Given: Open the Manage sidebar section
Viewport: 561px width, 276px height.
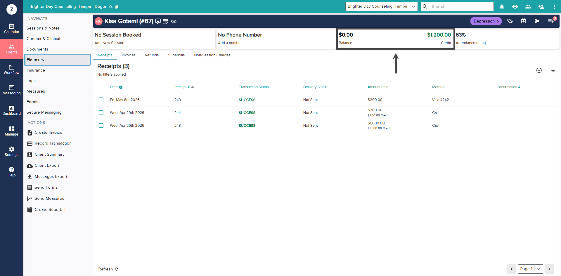Looking at the screenshot, I should [11, 131].
